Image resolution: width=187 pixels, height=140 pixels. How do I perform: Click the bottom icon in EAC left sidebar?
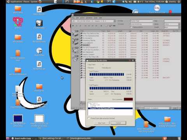[x=76, y=58]
